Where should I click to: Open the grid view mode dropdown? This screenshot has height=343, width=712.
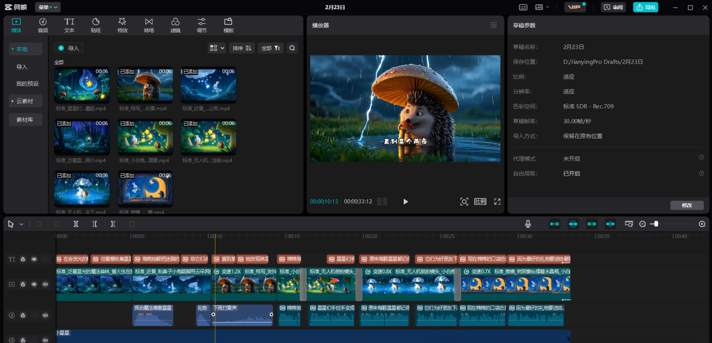click(217, 48)
